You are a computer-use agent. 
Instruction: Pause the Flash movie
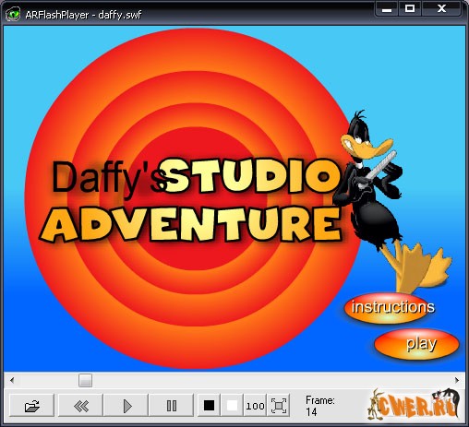click(171, 405)
